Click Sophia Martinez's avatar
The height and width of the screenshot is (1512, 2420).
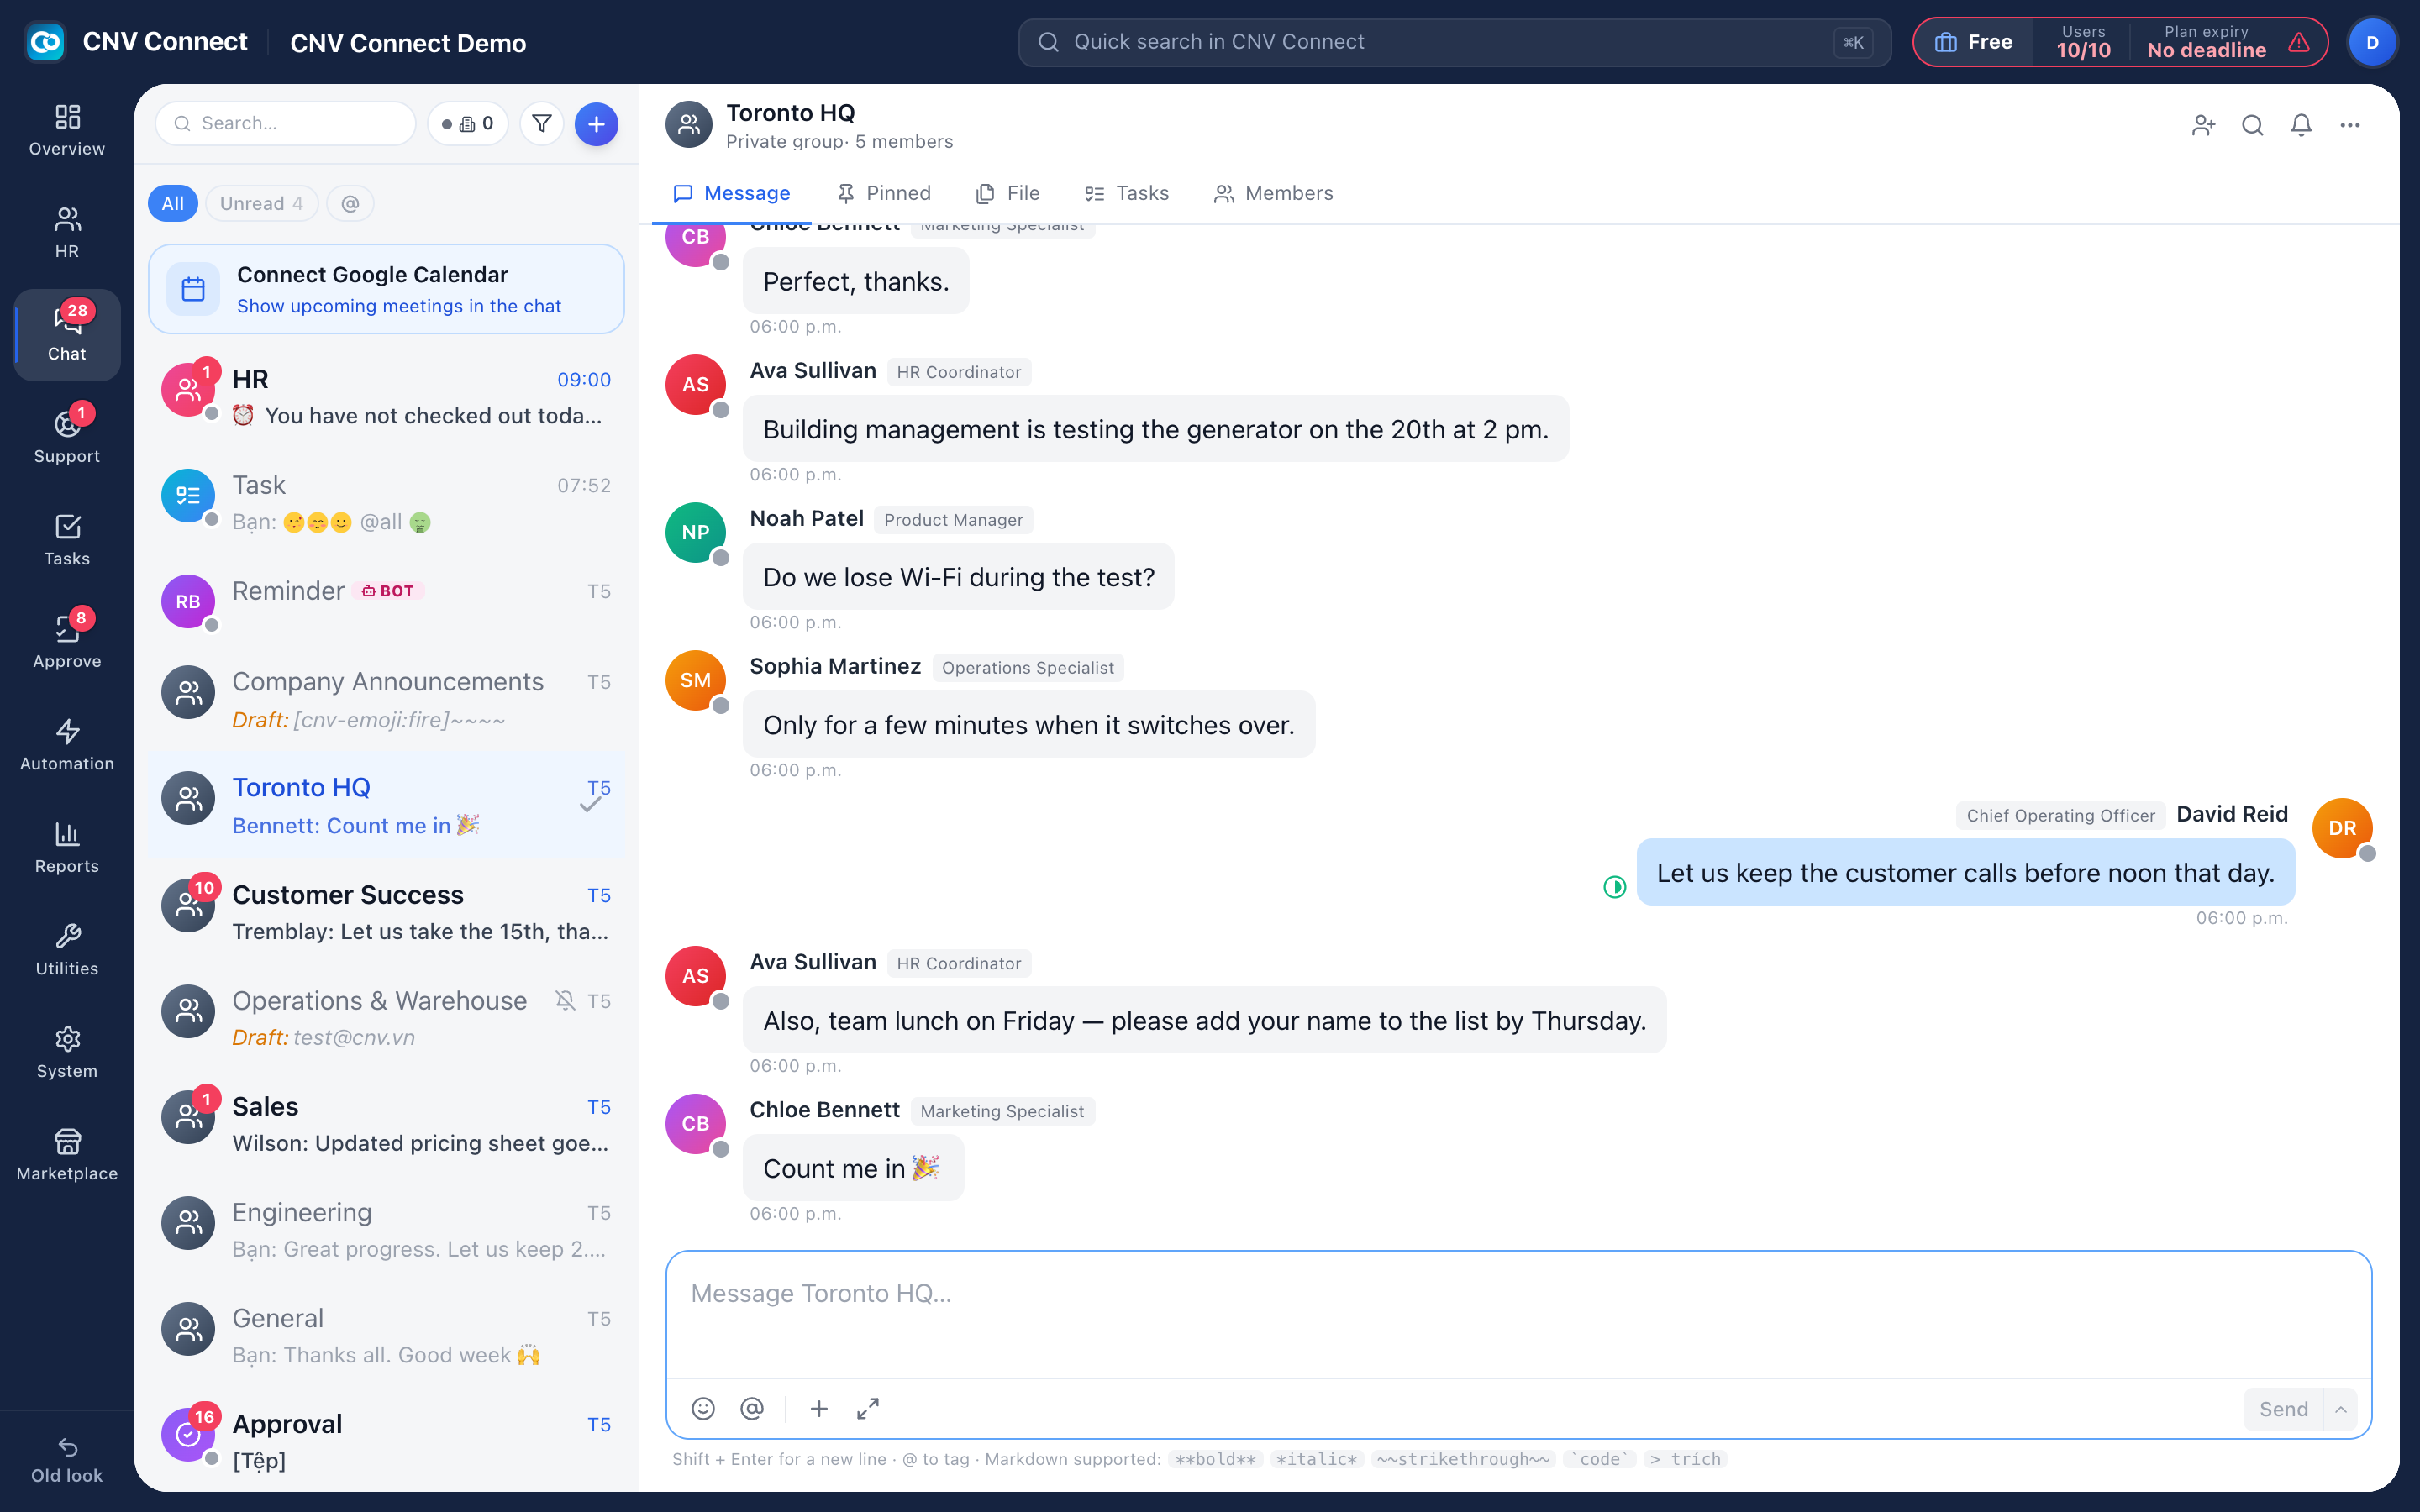point(695,681)
